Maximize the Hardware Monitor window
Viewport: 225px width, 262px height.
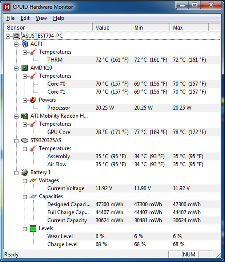194,6
